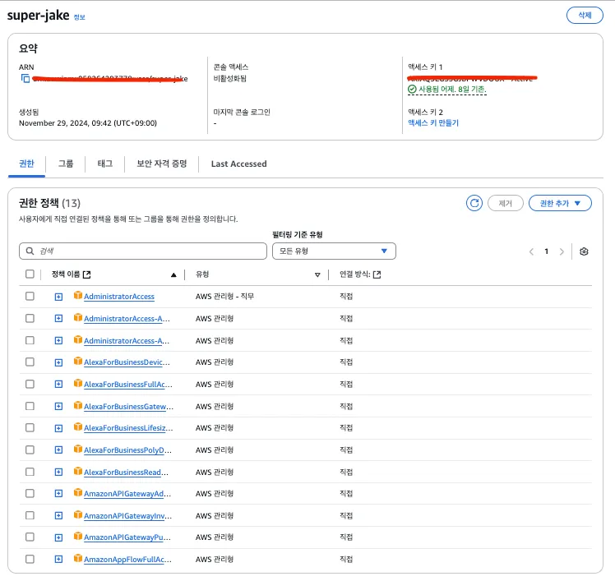
Task: Select checkbox for AmazonAPIGatewayPu… policy
Action: point(30,537)
